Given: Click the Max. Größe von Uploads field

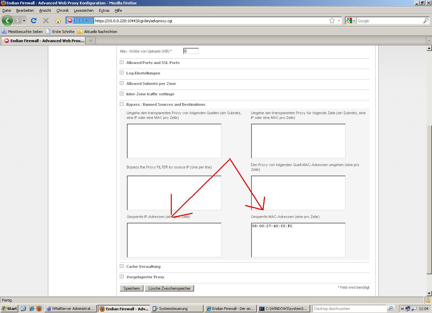Looking at the screenshot, I should pos(191,51).
